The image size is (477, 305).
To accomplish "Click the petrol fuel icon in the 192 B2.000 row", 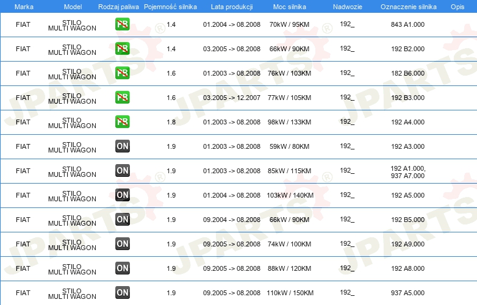I will point(122,48).
